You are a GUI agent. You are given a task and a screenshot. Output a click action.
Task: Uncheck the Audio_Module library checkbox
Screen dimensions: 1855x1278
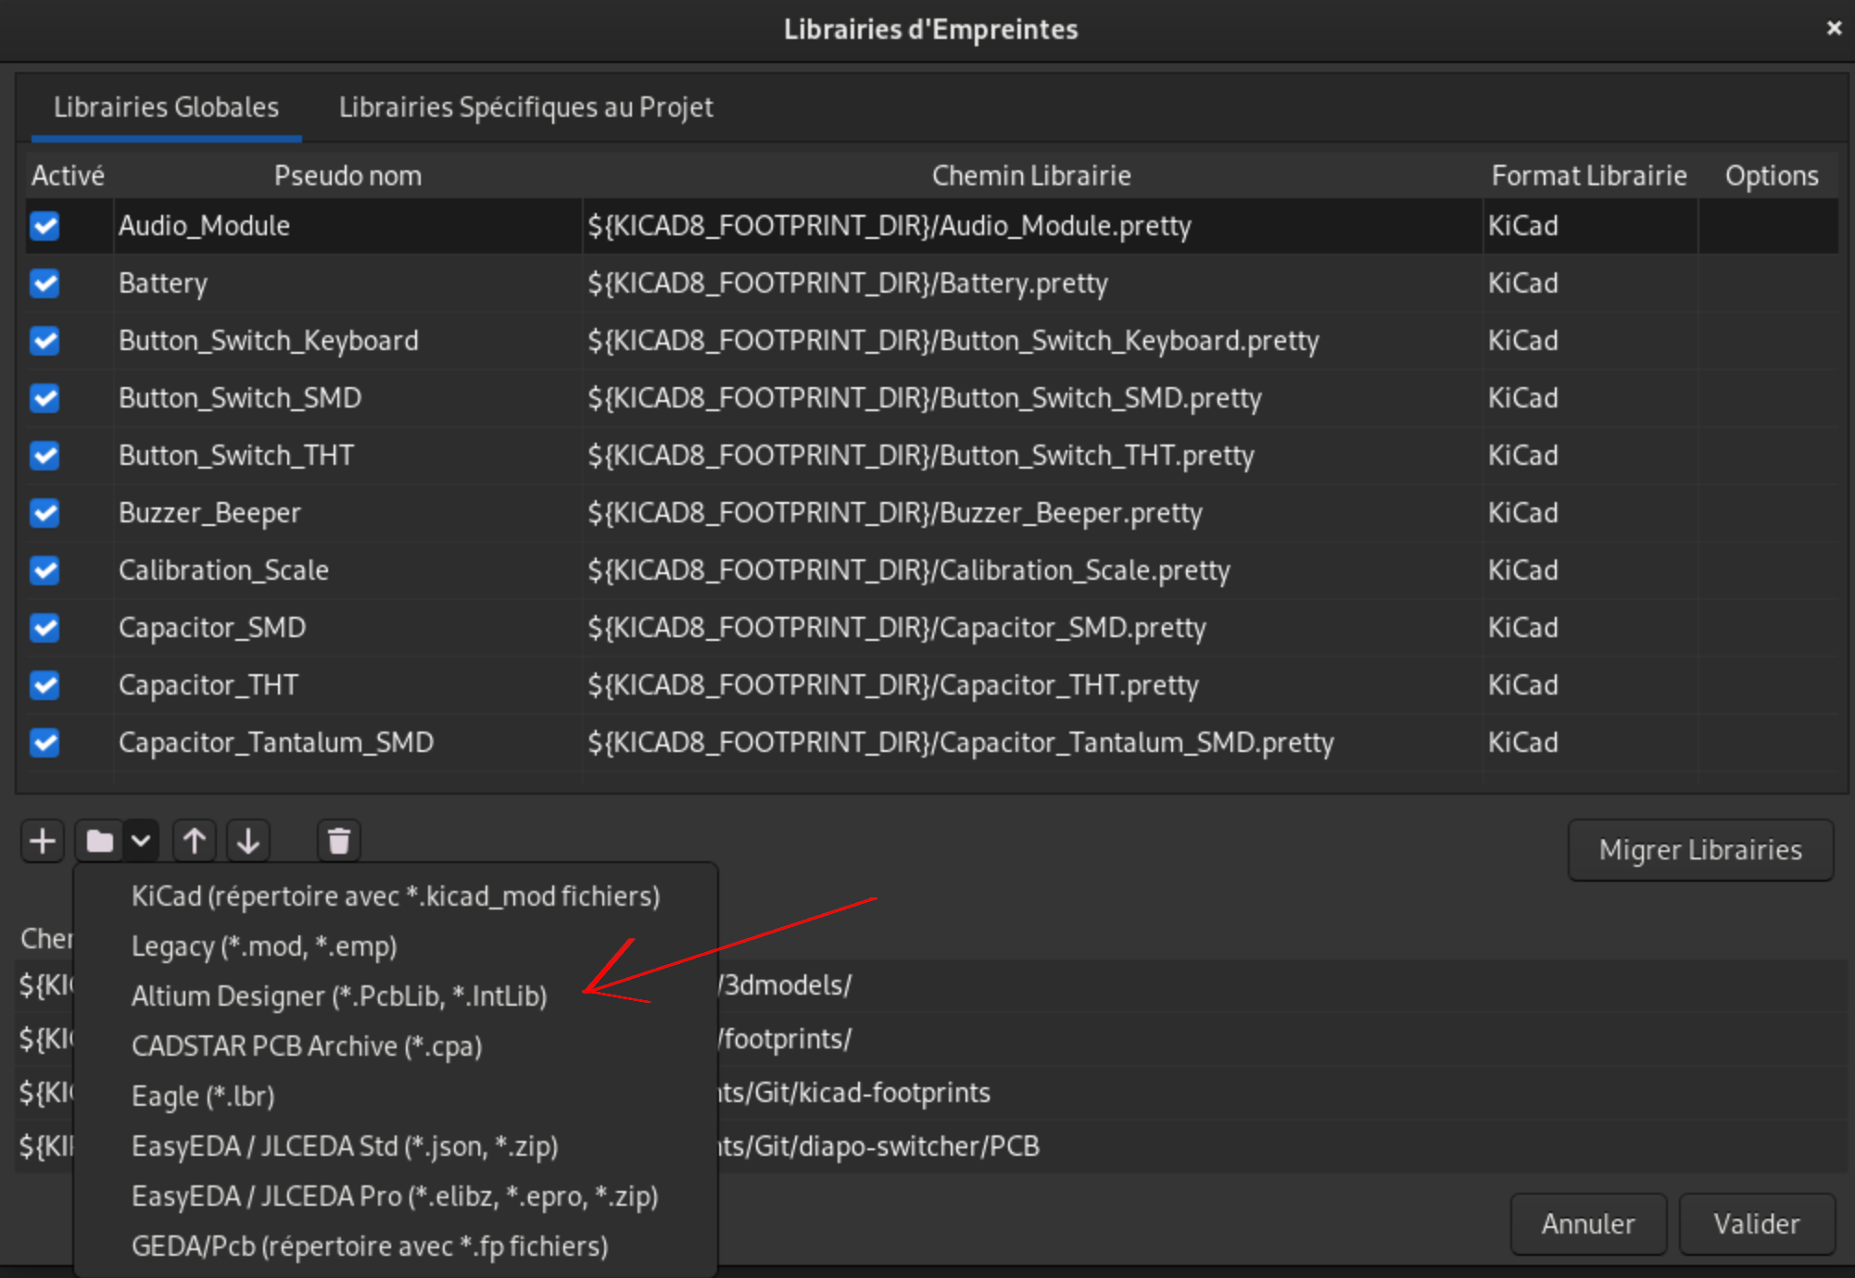pos(44,226)
